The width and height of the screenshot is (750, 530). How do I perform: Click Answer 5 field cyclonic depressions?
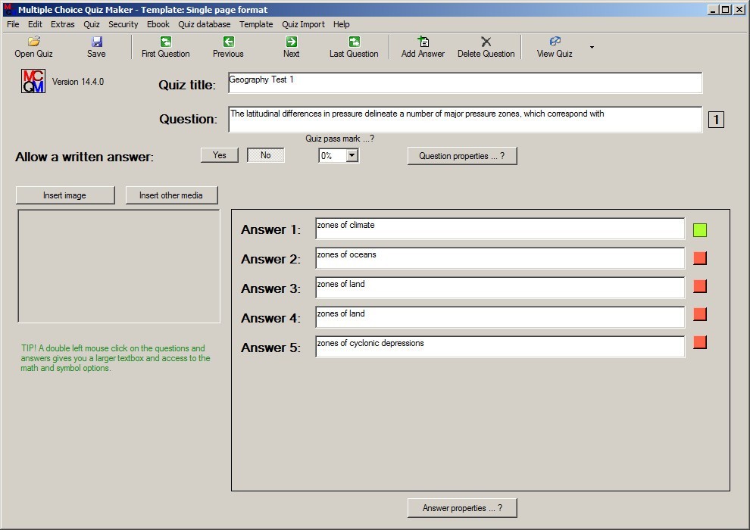pos(500,347)
